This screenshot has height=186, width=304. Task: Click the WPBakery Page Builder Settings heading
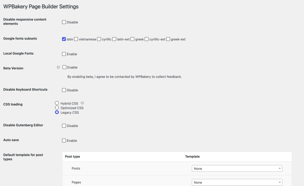41,7
